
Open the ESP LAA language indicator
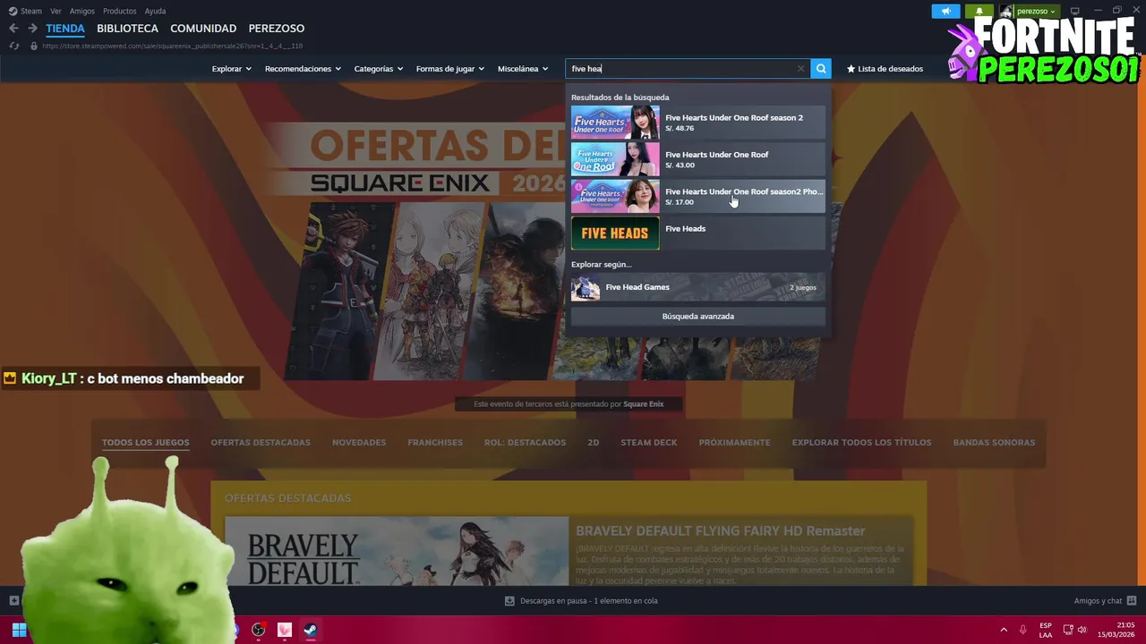click(x=1046, y=630)
